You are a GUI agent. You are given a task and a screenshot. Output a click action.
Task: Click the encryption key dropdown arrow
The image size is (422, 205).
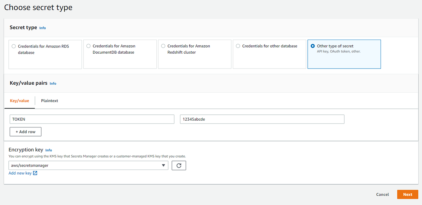163,166
